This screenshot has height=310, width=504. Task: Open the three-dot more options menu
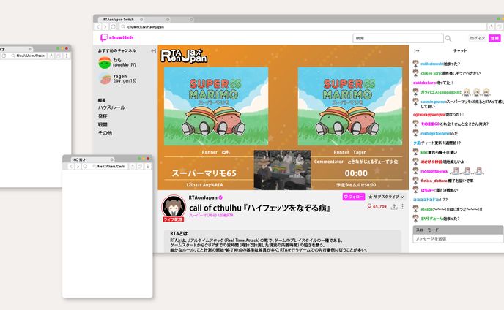pyautogui.click(x=402, y=207)
